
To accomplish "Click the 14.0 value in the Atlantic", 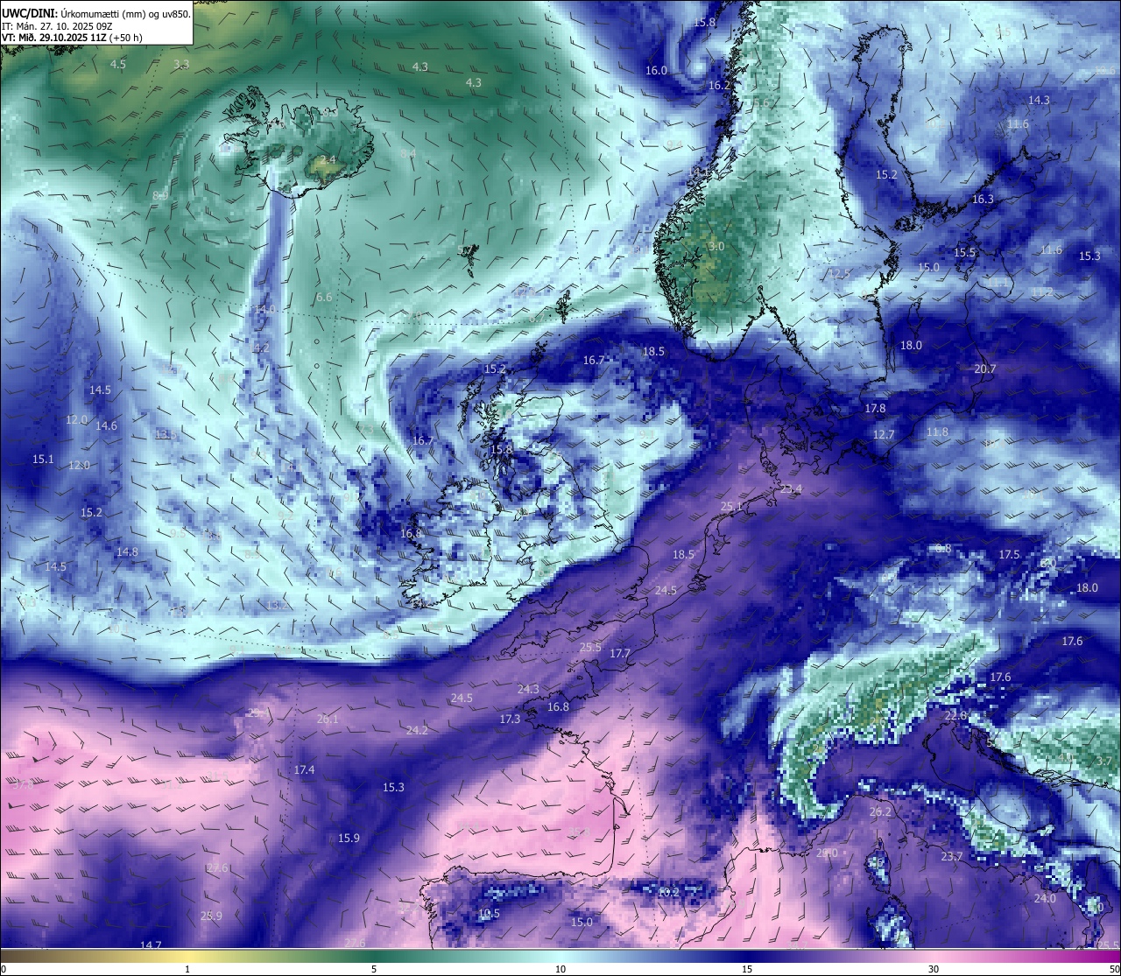I will click(264, 310).
